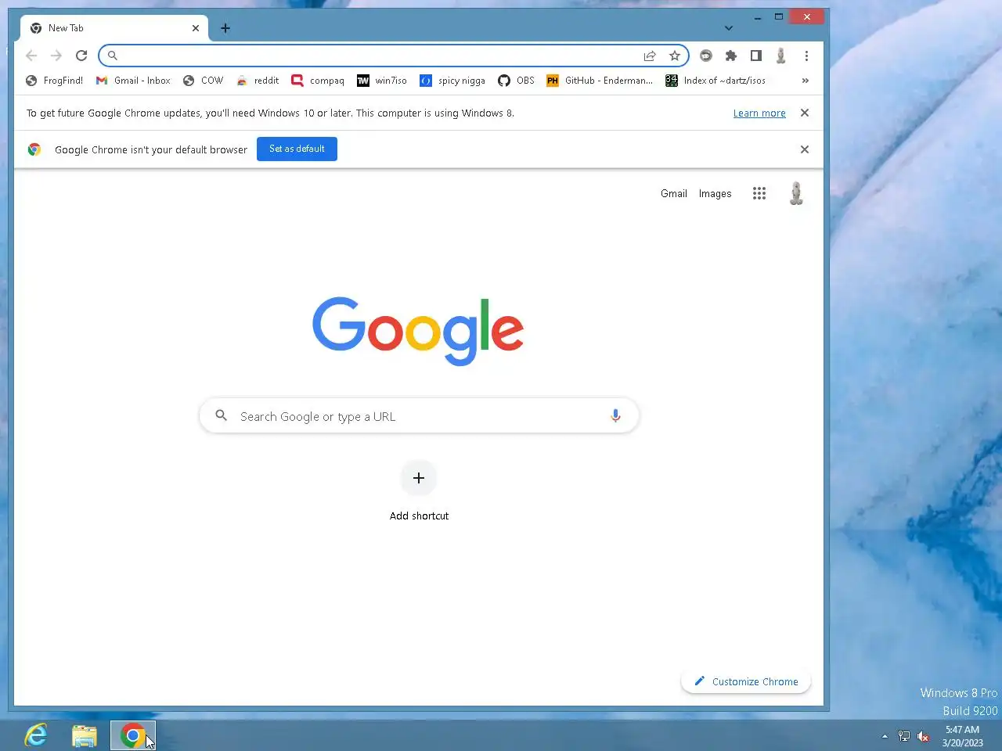Click the network tray icon
Image resolution: width=1002 pixels, height=751 pixels.
click(x=904, y=736)
